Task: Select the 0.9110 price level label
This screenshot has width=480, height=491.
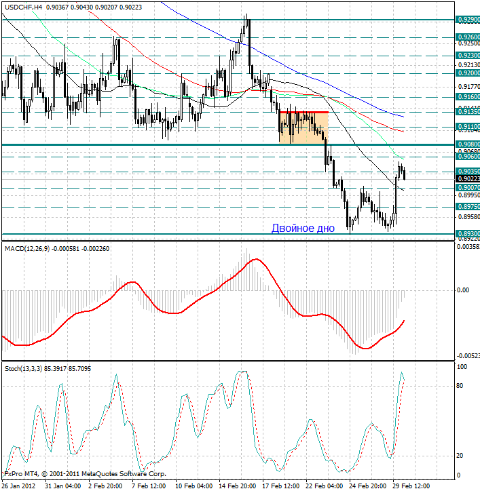Action: point(468,127)
